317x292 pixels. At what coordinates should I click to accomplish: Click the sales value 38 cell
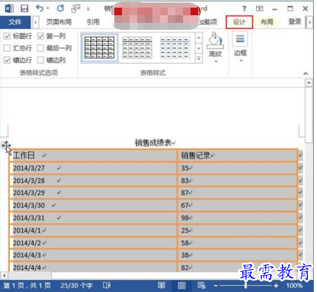(238, 255)
